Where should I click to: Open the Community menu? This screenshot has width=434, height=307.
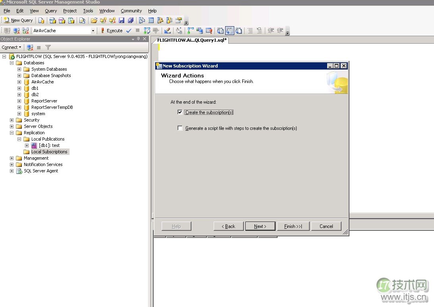[131, 11]
